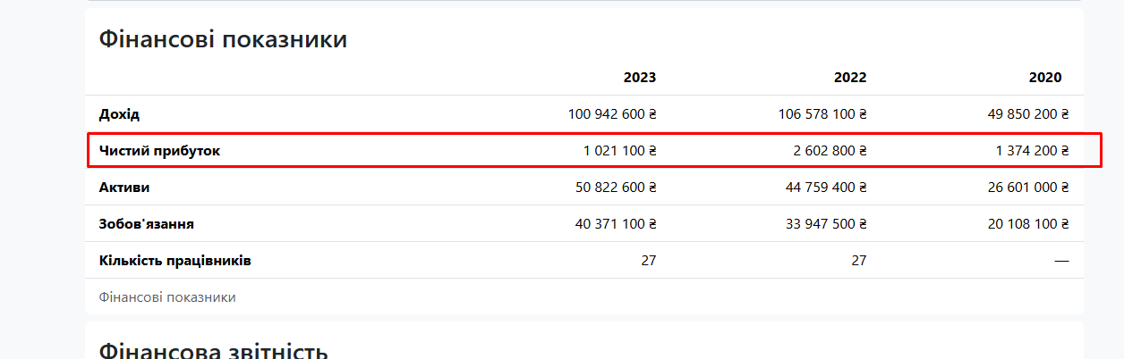The width and height of the screenshot is (1124, 359).
Task: Click the Фінансові показники section heading
Action: click(223, 39)
